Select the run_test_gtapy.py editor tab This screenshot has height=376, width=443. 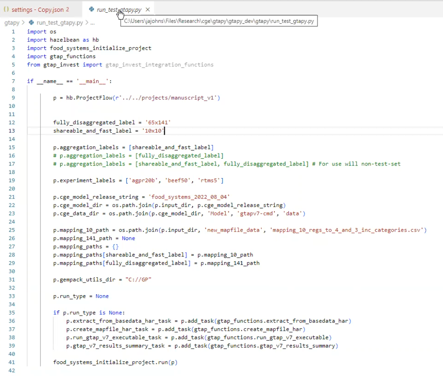coord(119,9)
